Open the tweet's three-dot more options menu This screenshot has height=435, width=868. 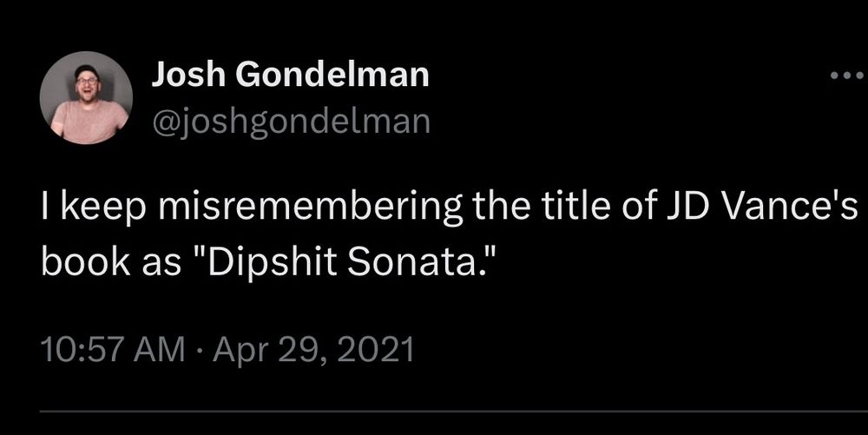(846, 76)
